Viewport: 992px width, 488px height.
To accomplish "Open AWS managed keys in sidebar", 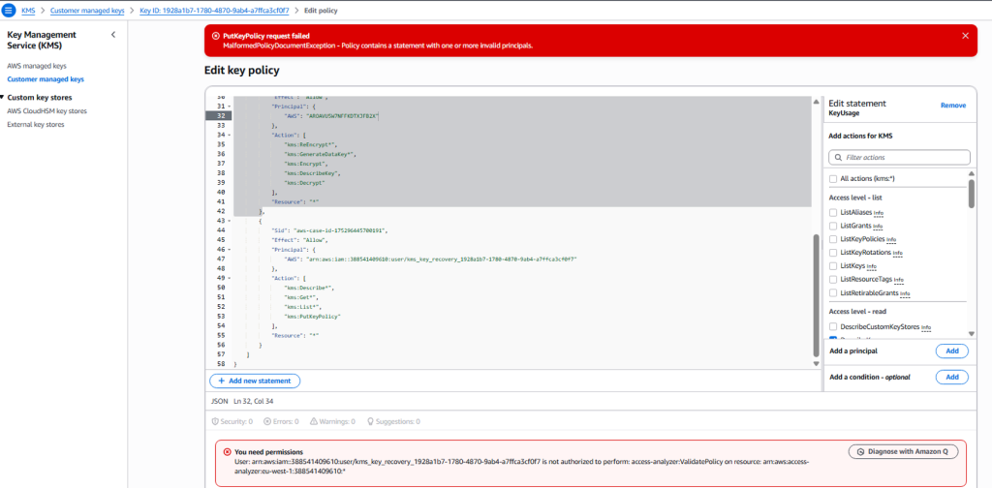I will tap(37, 66).
